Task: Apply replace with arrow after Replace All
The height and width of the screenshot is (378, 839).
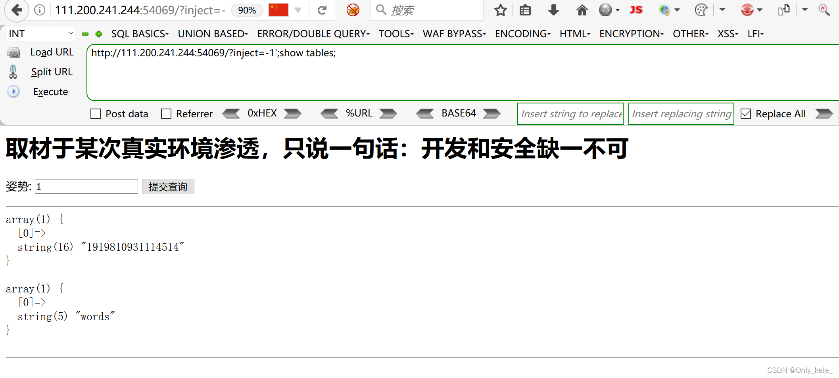Action: tap(824, 114)
